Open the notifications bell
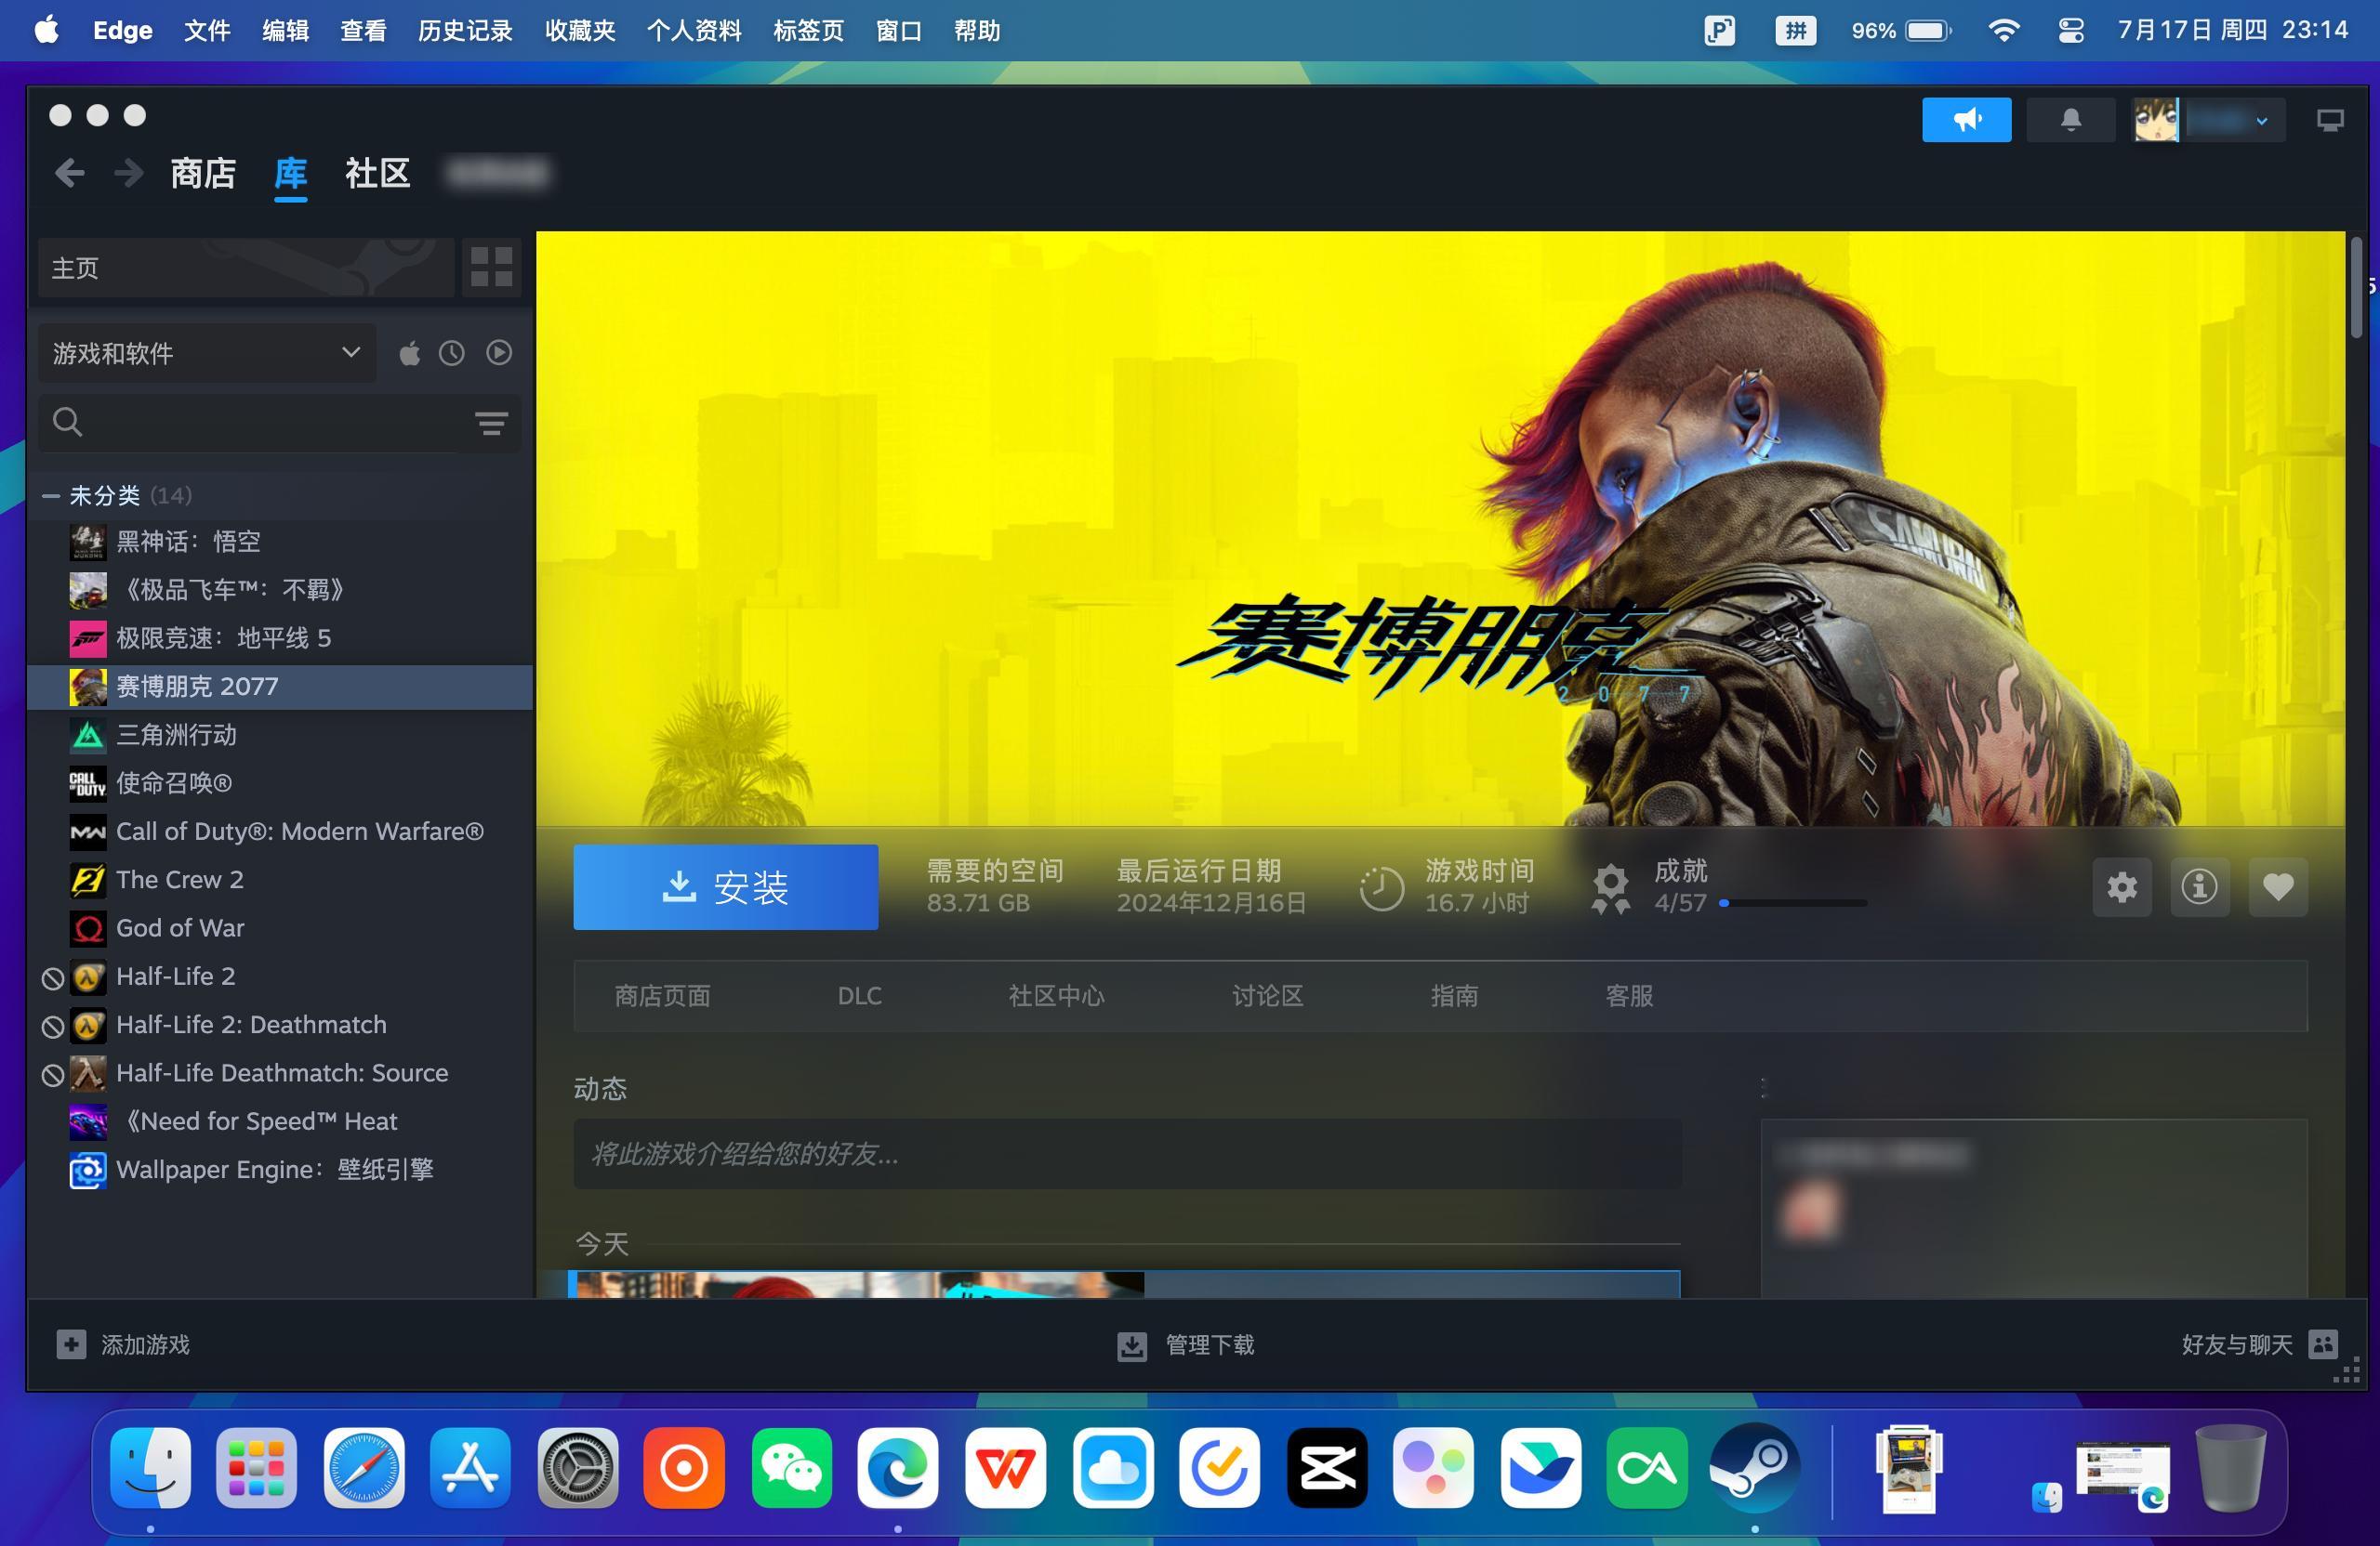 click(x=2070, y=120)
